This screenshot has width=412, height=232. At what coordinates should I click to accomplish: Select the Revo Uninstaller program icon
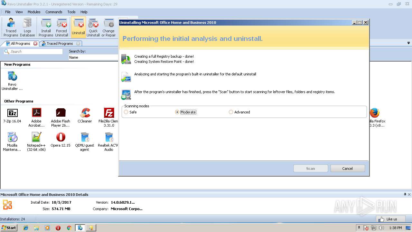pos(12,81)
